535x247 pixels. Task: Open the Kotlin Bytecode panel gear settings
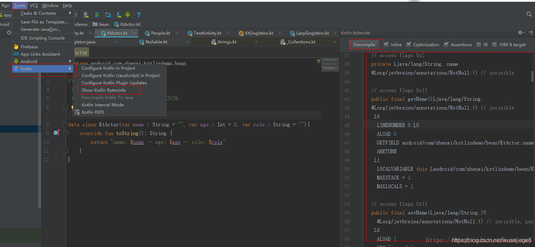[x=521, y=33]
